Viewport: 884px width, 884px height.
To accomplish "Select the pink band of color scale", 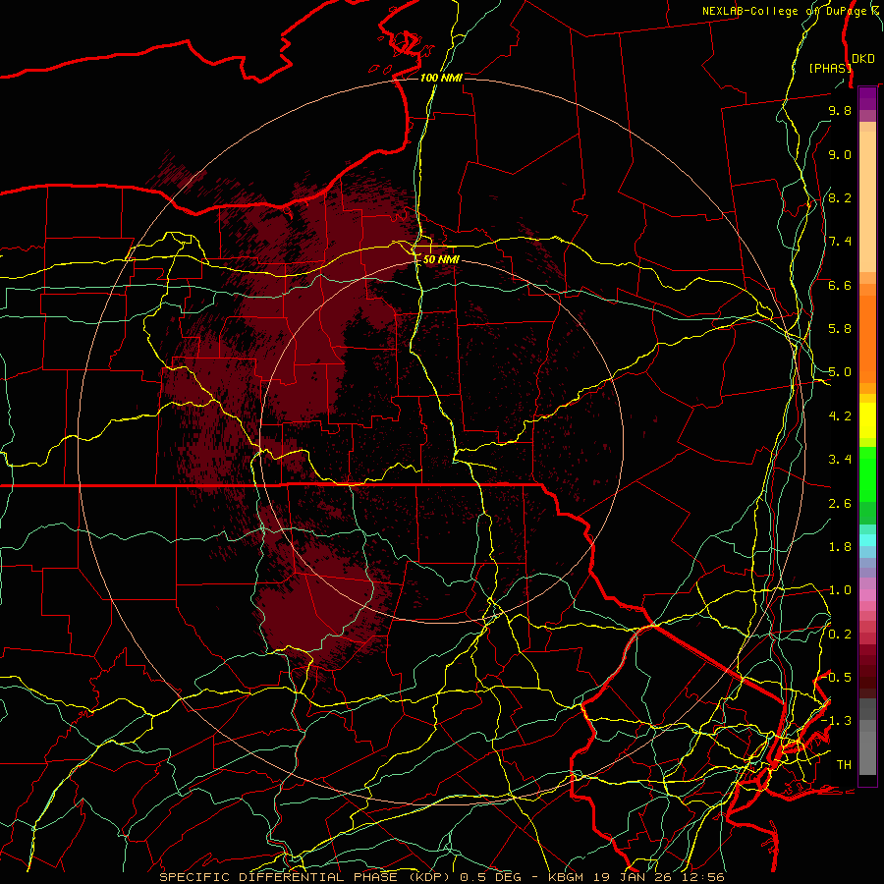I will coord(867,595).
